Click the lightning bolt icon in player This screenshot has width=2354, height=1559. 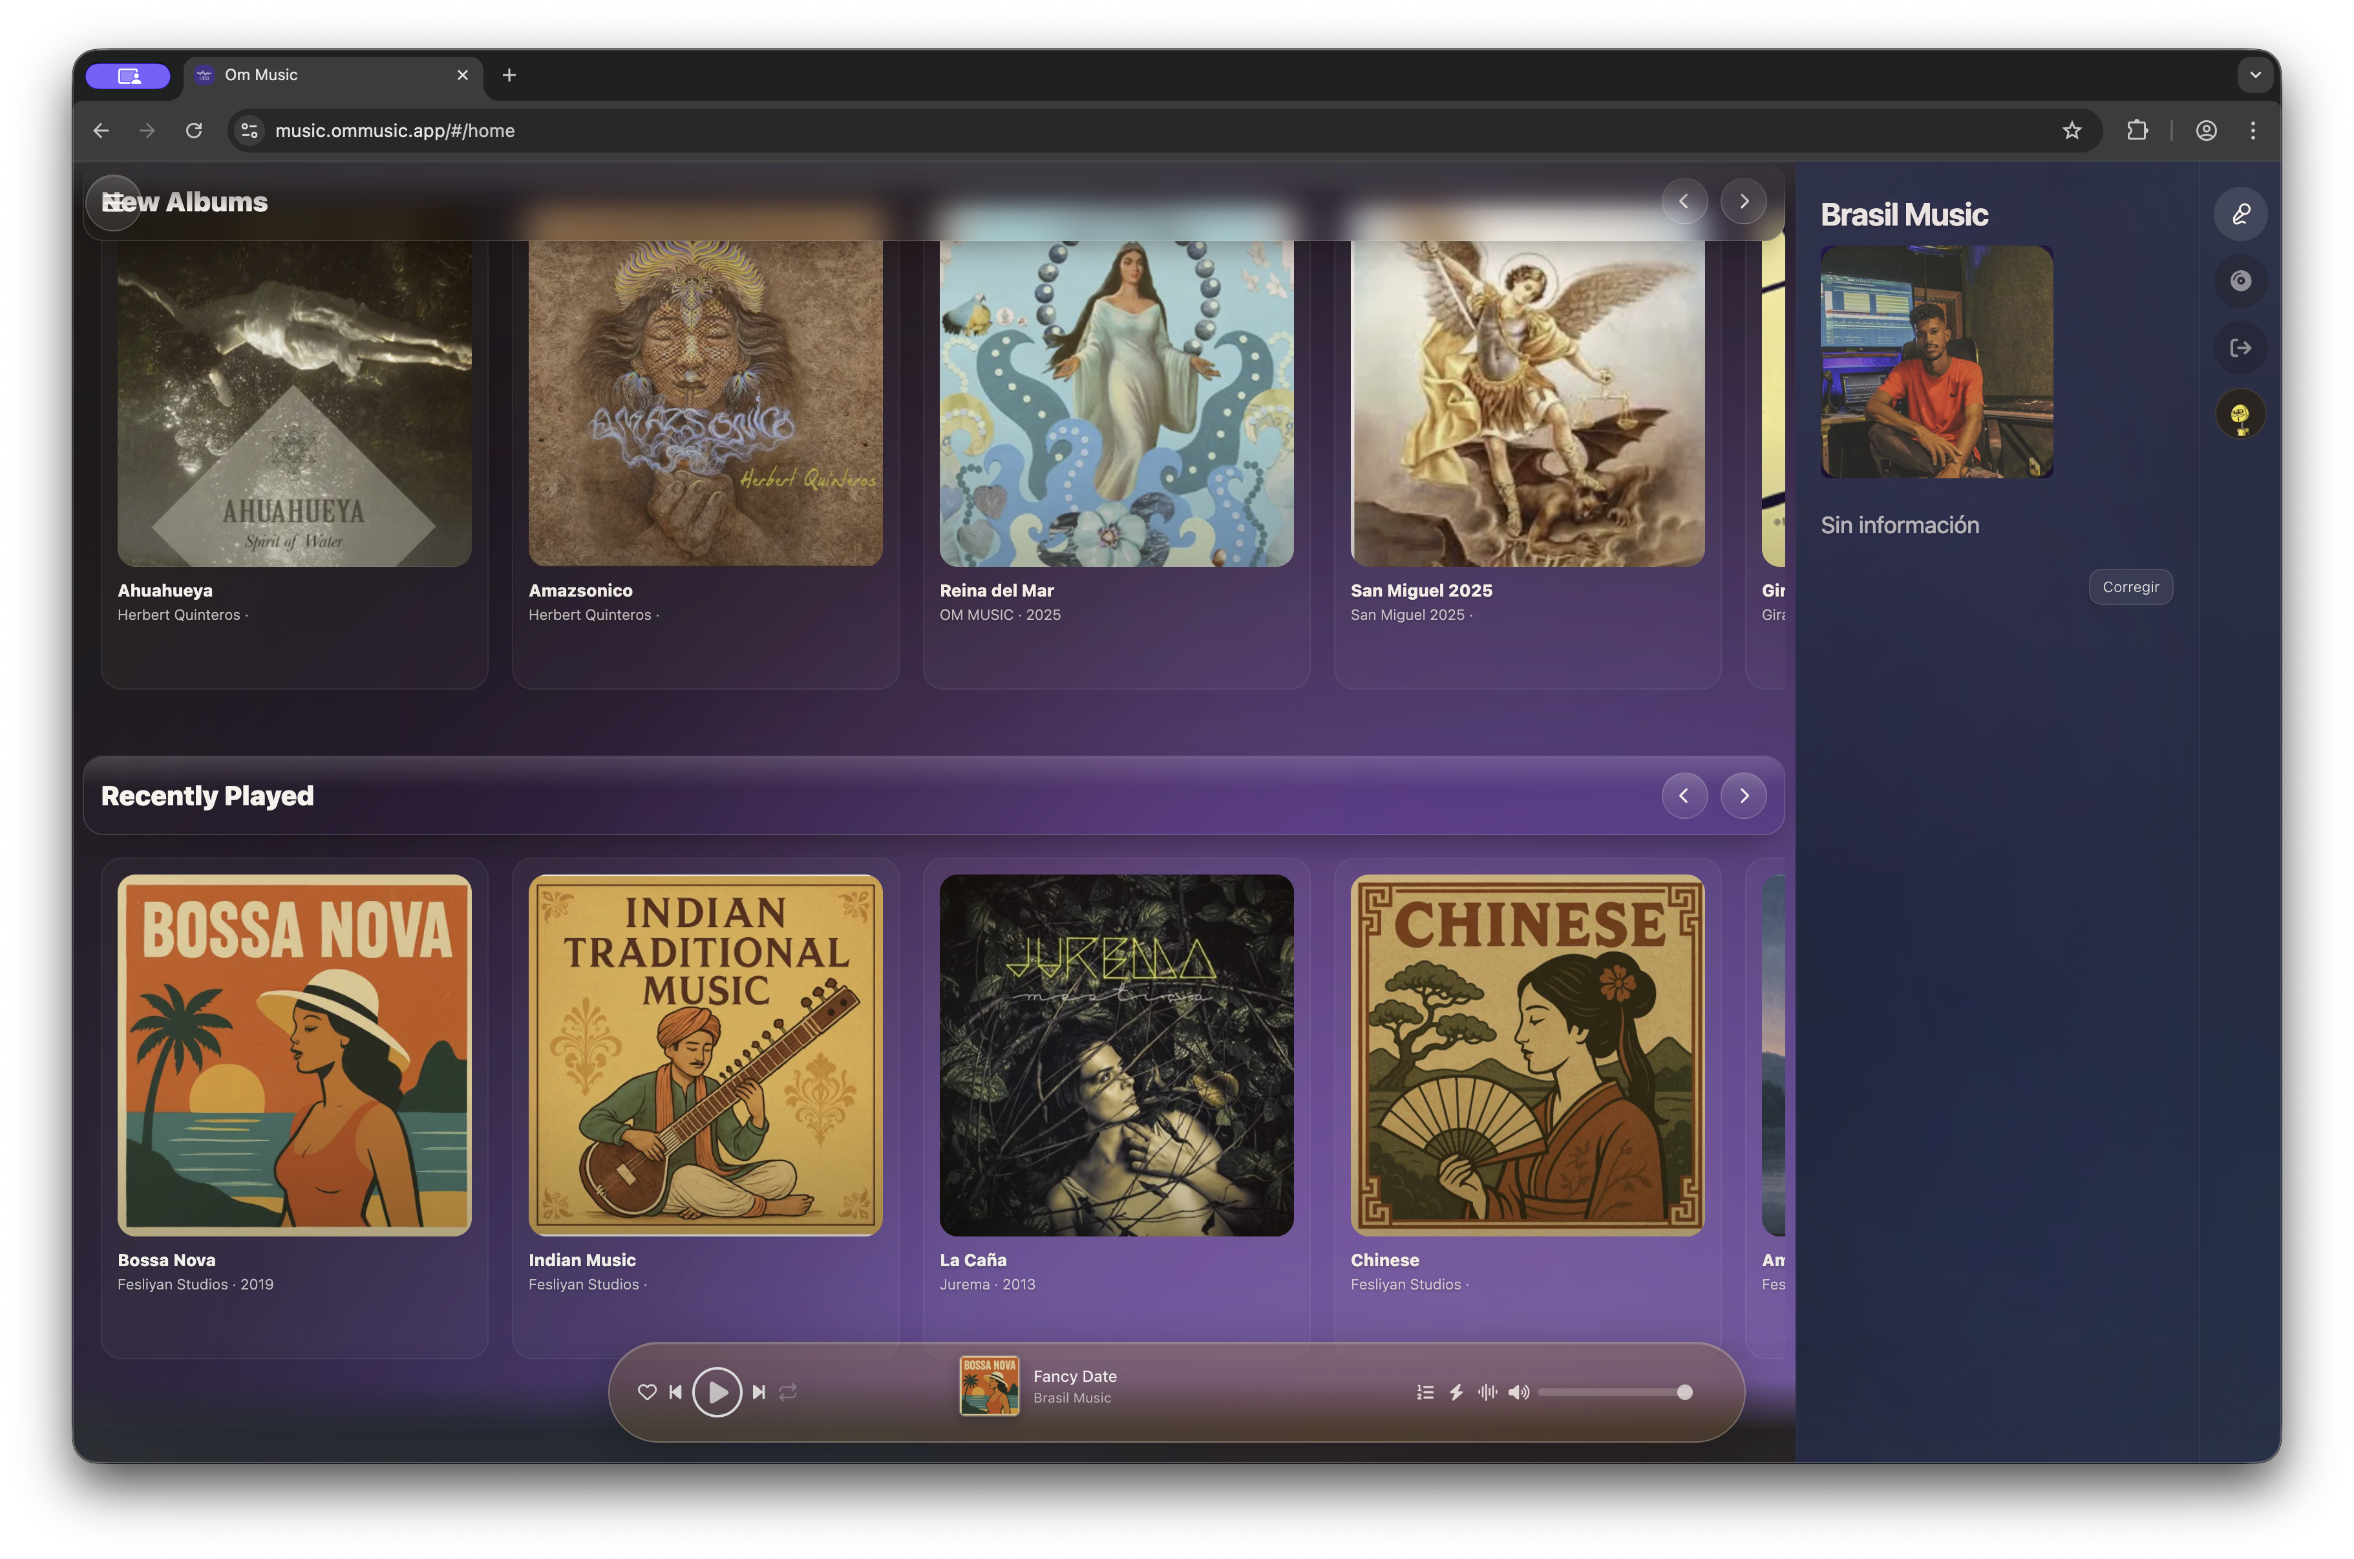1456,1392
